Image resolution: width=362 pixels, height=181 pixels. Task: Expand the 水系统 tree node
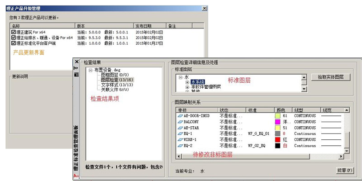(187, 82)
